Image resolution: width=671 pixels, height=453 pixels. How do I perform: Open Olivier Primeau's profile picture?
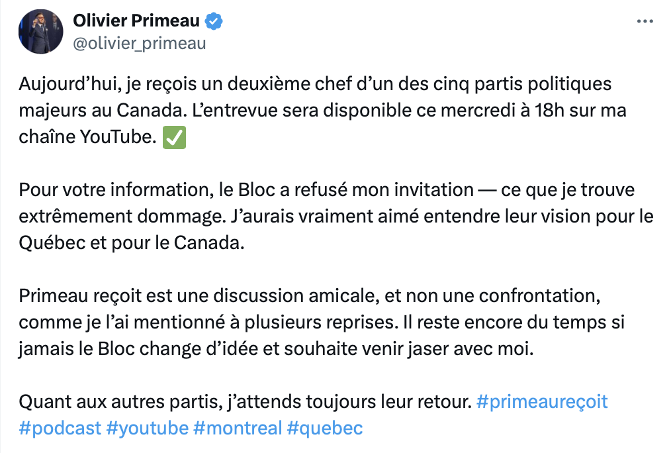point(40,32)
